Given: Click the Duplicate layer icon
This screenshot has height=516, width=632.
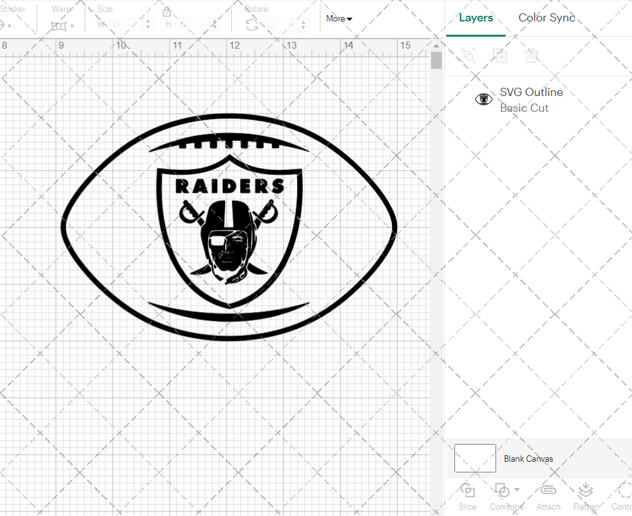Looking at the screenshot, I should [x=500, y=55].
